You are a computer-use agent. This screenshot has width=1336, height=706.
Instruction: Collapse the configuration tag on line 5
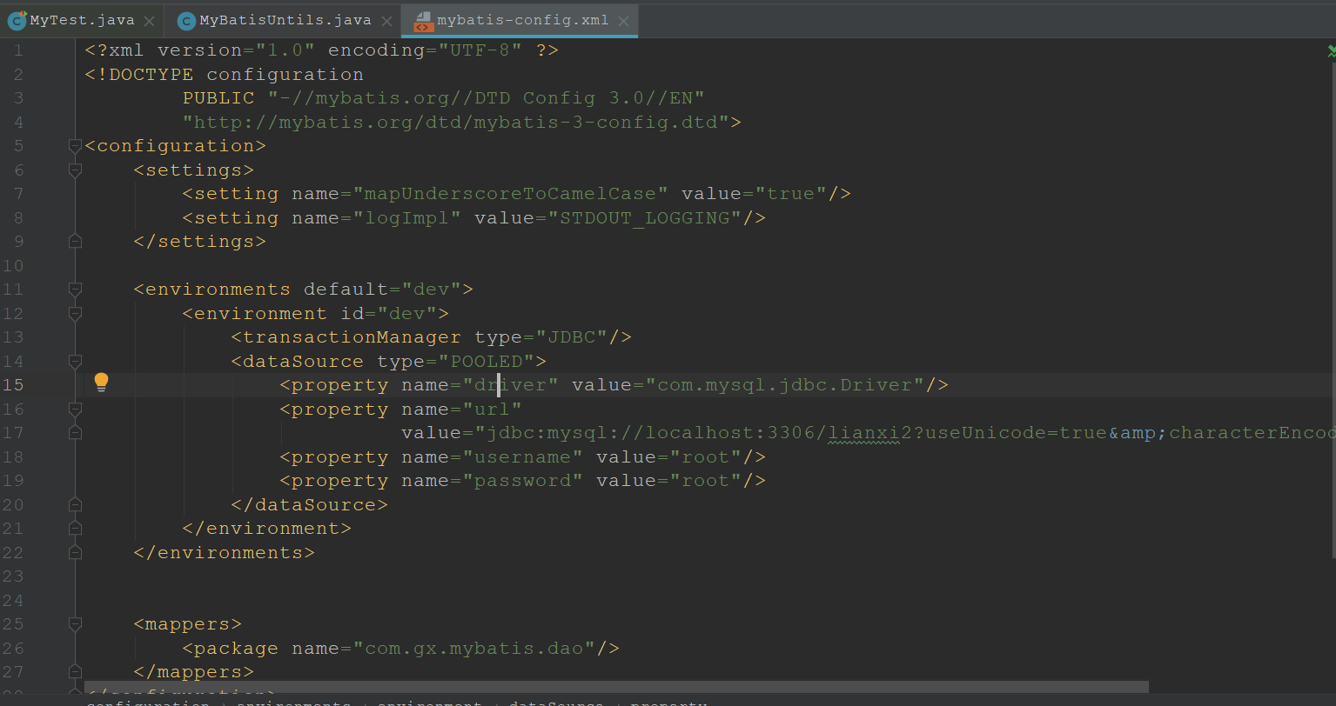click(x=75, y=146)
